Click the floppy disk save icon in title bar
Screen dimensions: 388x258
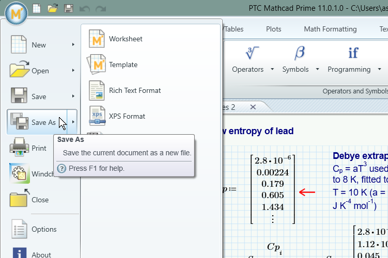pyautogui.click(x=68, y=8)
